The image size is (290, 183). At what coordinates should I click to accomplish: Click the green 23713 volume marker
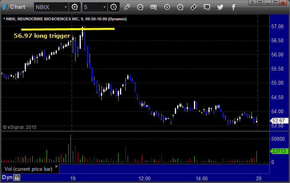click(279, 151)
